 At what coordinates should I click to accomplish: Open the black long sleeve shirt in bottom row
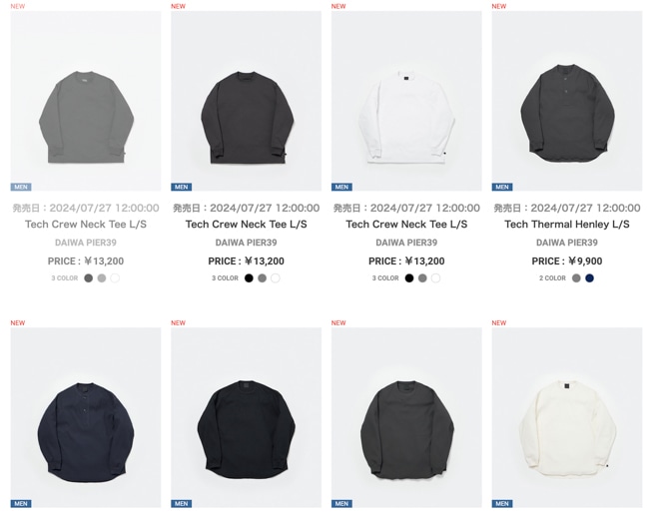[x=246, y=418]
